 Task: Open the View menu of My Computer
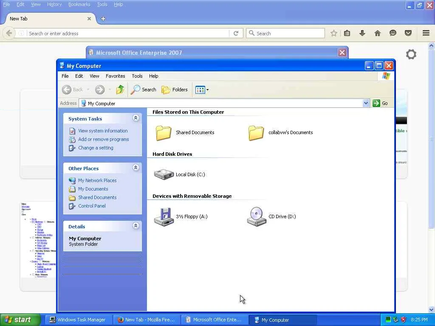click(x=94, y=76)
